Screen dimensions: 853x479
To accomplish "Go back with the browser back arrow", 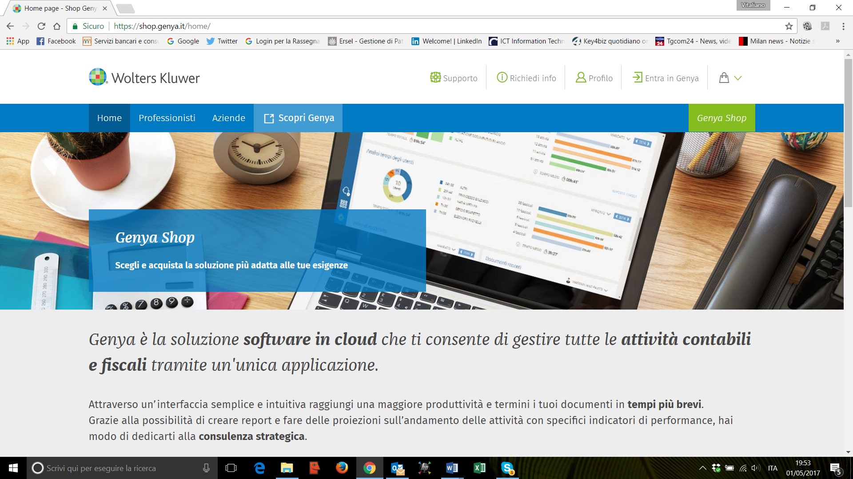I will coord(10,26).
